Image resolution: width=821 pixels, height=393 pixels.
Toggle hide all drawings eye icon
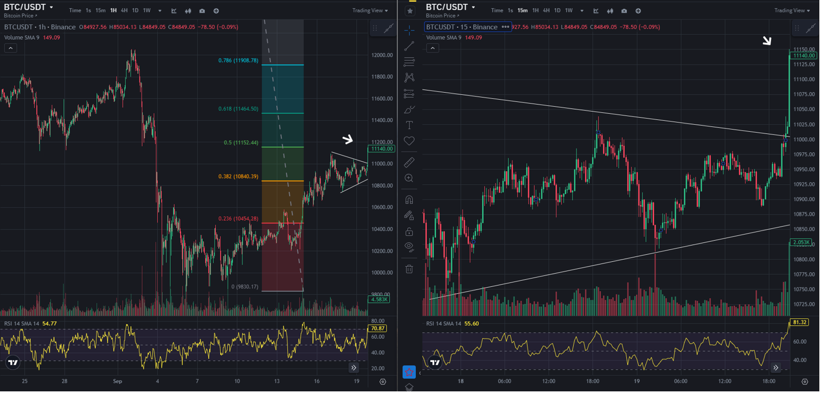[x=409, y=247]
